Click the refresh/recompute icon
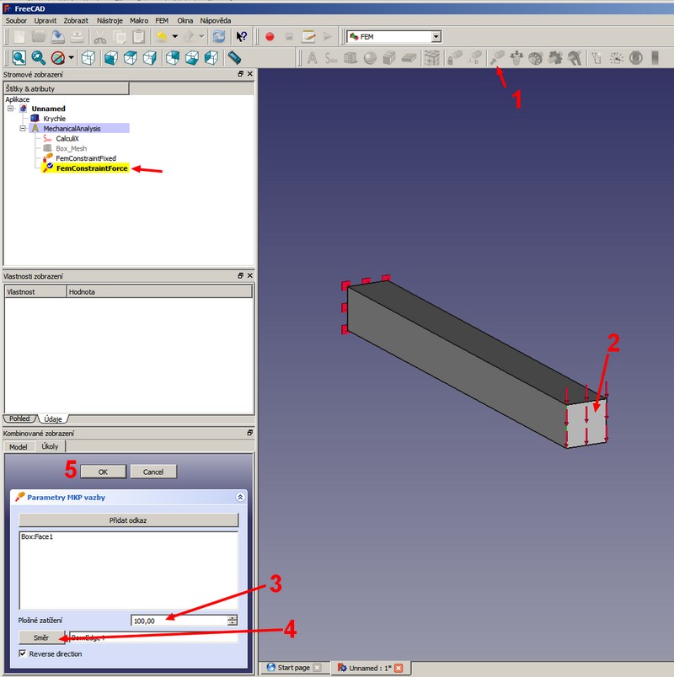 point(219,36)
